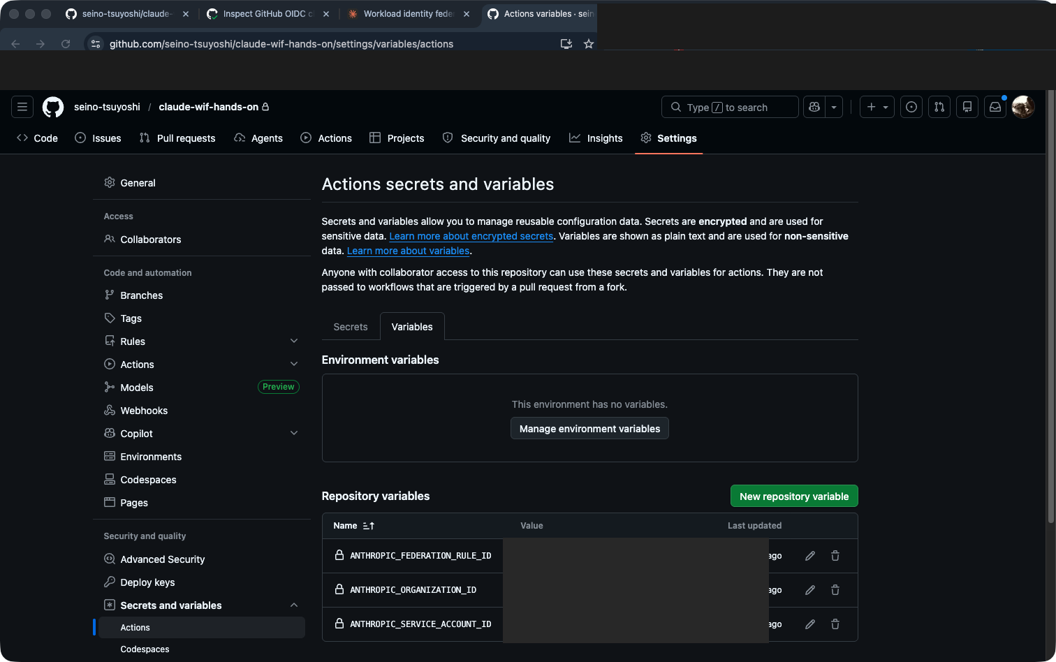Open the hamburger navigation menu

pos(22,107)
